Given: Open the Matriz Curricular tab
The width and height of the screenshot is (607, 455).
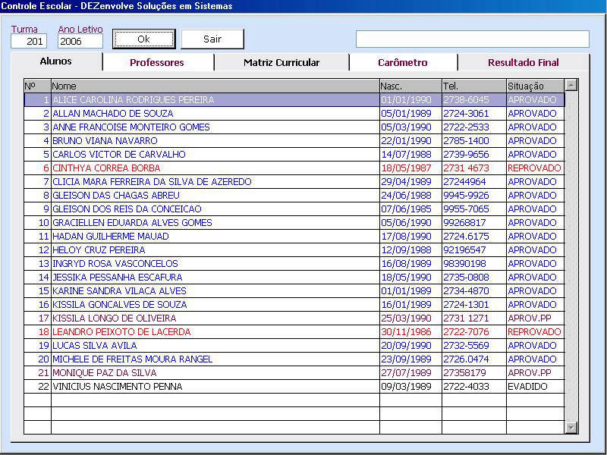Looking at the screenshot, I should (281, 63).
